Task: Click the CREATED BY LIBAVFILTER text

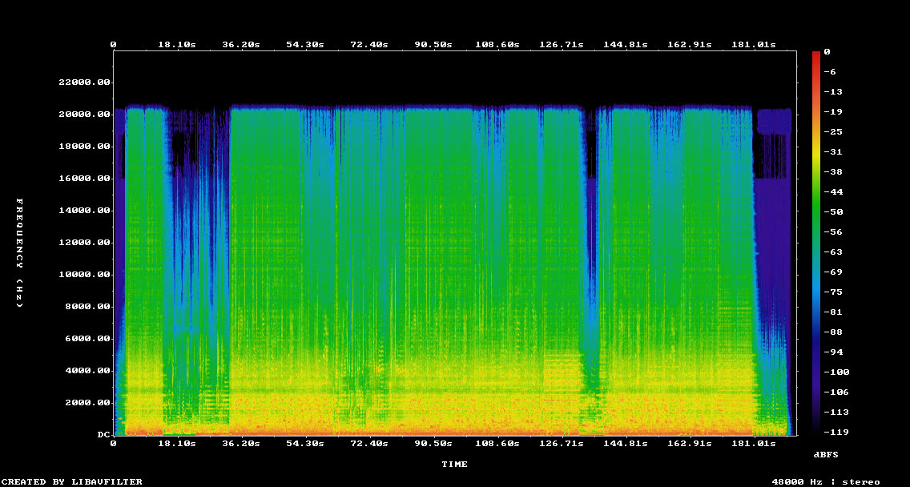Action: click(70, 481)
